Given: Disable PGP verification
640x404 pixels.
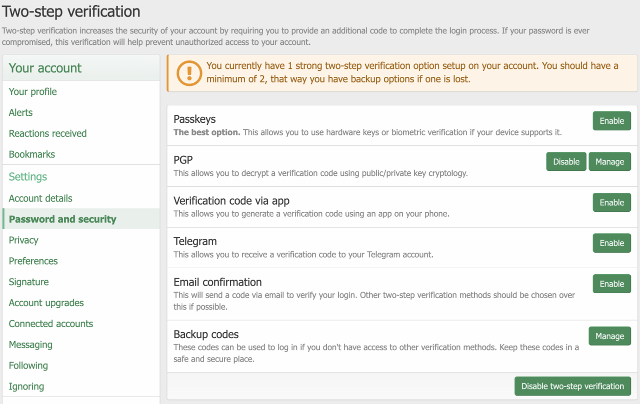Looking at the screenshot, I should [x=566, y=162].
